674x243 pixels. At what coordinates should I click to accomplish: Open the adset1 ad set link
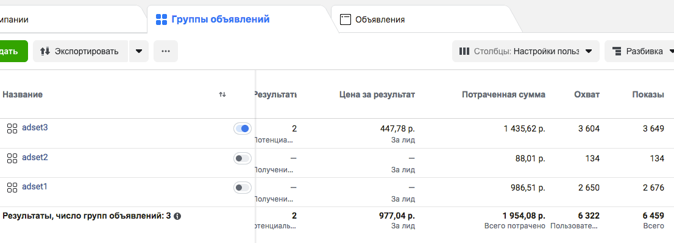[x=34, y=187]
